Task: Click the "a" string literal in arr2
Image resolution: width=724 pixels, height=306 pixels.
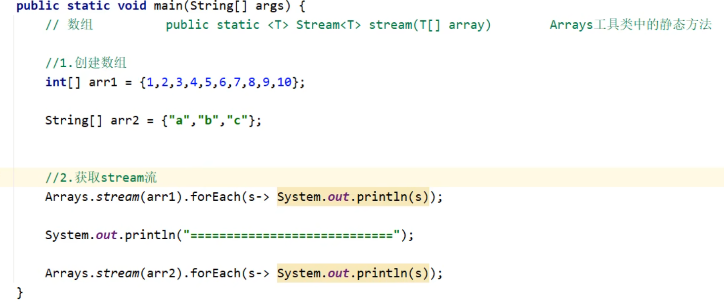Action: tap(179, 120)
